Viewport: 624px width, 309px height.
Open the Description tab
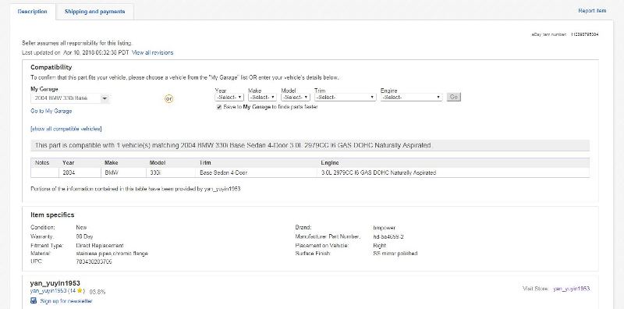[33, 12]
